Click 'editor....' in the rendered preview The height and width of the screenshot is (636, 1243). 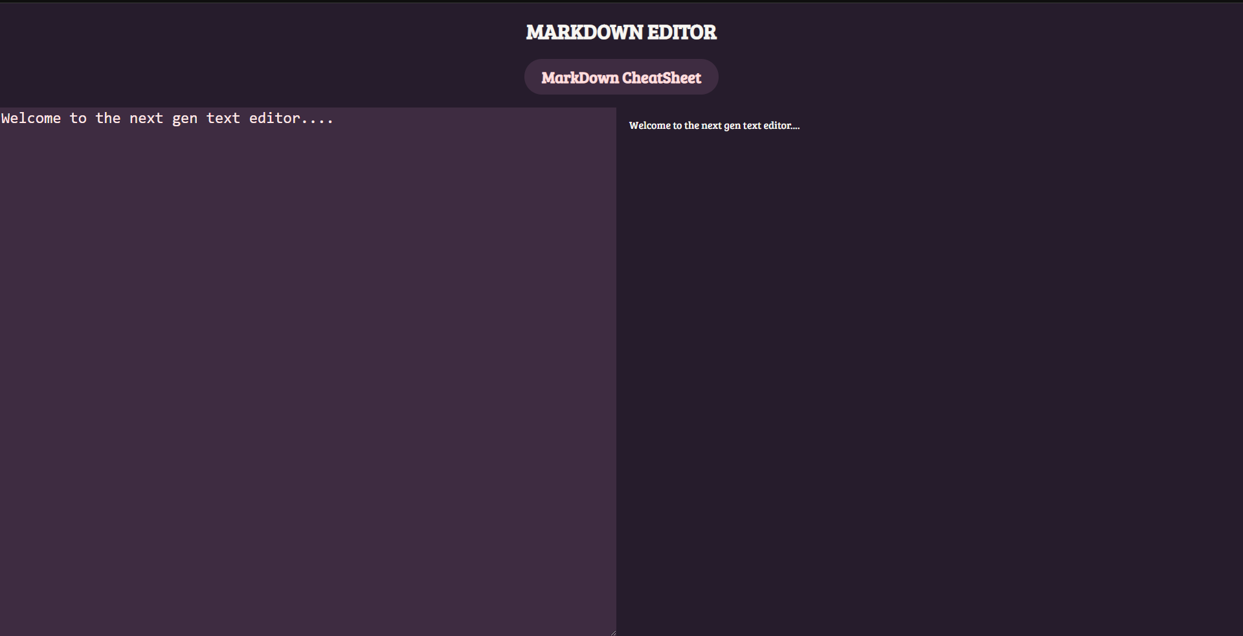781,126
